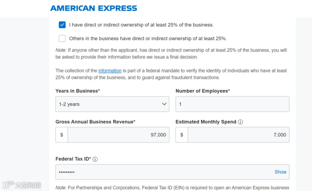Screen dimensions: 312x191
Task: Click the chevron arrow in Years dropdown
Action: click(x=164, y=104)
